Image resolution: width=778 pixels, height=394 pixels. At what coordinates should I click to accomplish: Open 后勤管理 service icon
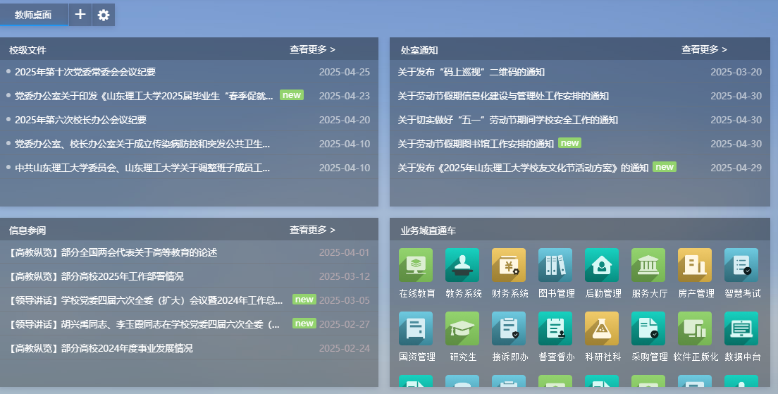tap(602, 265)
